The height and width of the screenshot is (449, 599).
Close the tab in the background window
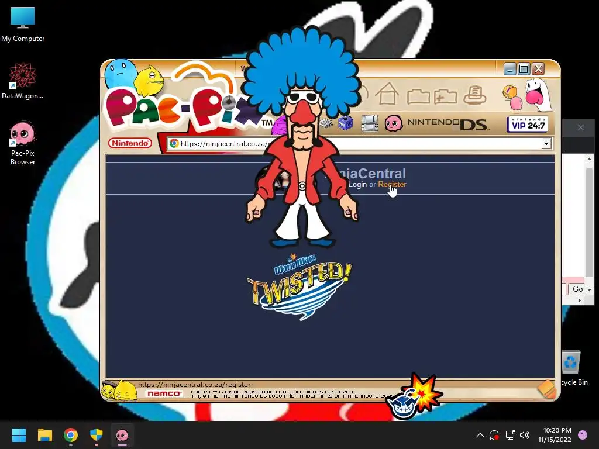point(581,127)
